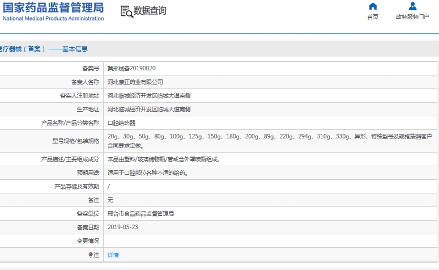This screenshot has width=439, height=270.
Task: Click the data query magnifier icon
Action: (x=127, y=12)
